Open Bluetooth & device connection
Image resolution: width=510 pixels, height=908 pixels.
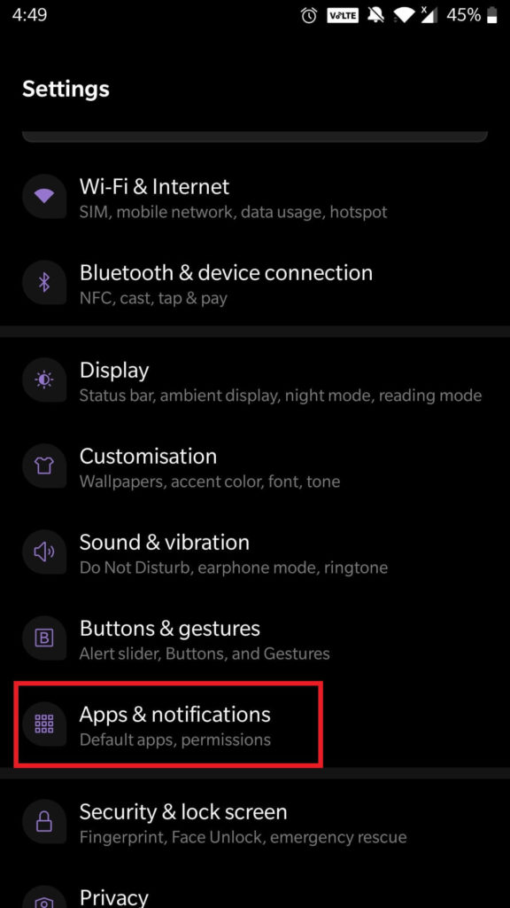coord(255,283)
